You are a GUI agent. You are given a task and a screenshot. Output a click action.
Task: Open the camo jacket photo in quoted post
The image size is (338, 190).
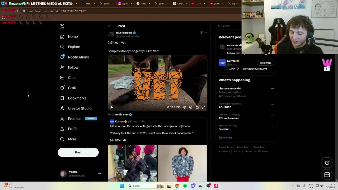coord(182,163)
